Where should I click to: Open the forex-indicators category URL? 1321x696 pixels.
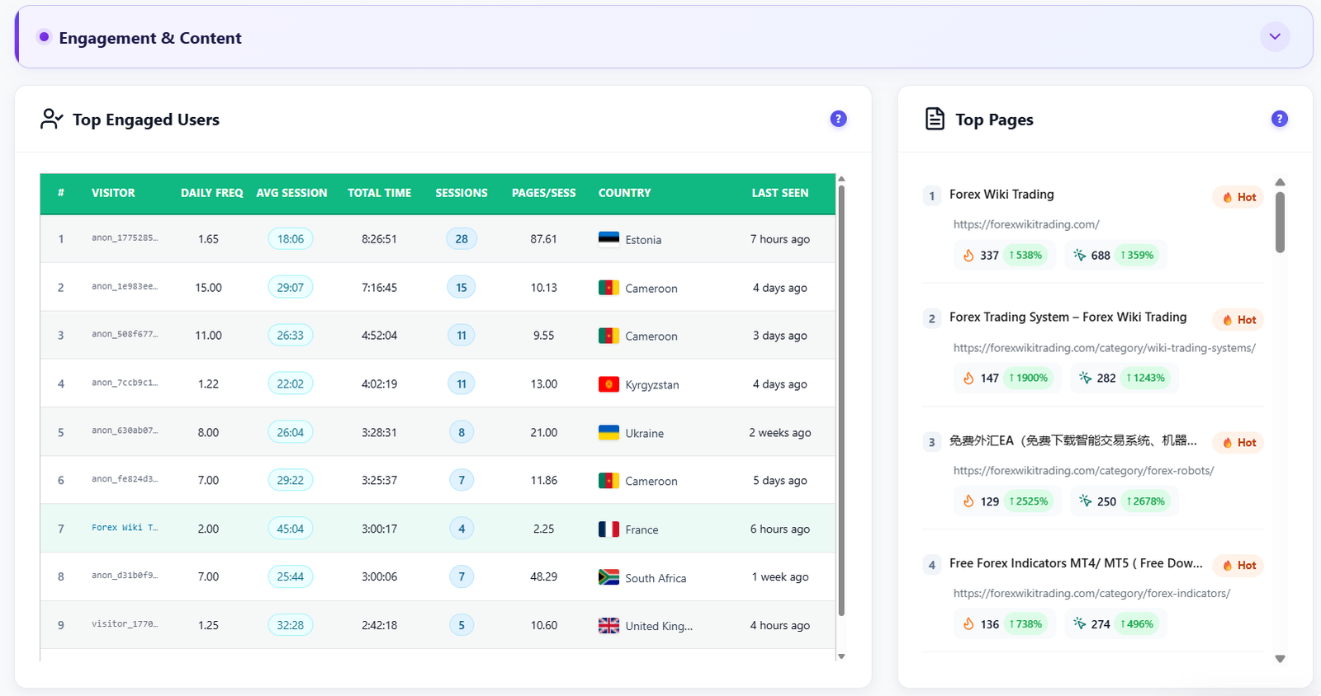point(1091,594)
